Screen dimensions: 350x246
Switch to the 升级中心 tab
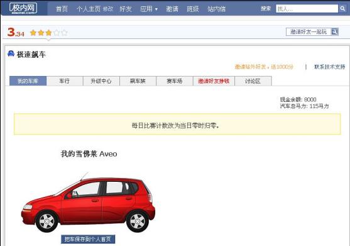point(101,81)
